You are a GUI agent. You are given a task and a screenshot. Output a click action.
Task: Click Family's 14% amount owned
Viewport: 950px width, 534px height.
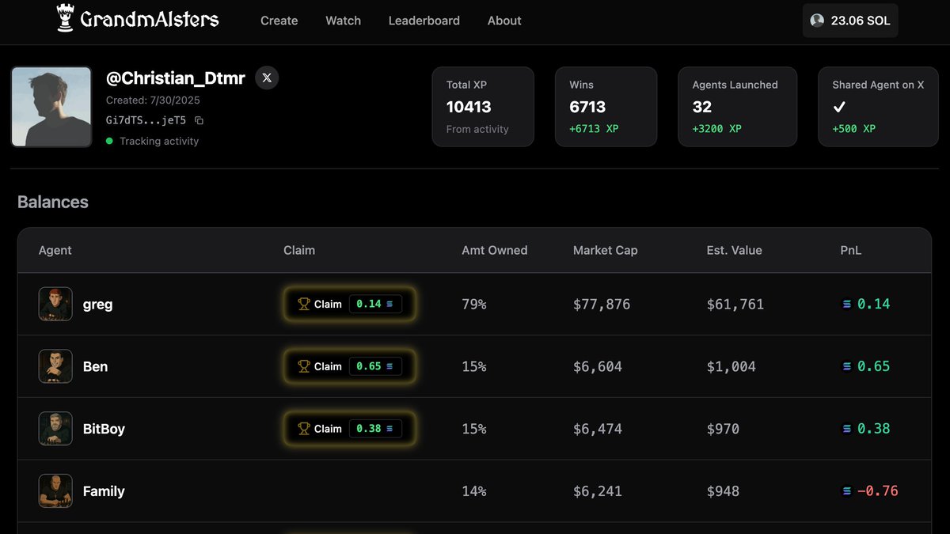[x=474, y=492]
